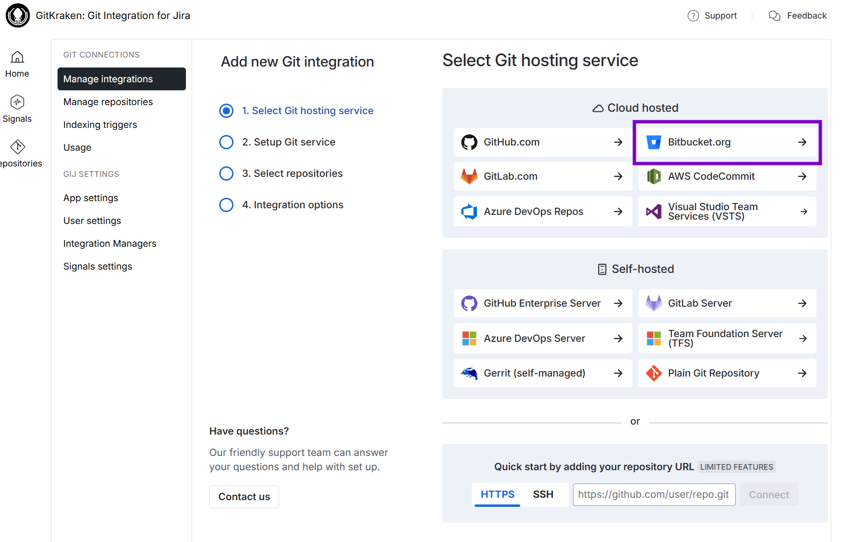The width and height of the screenshot is (846, 542).
Task: Open the Home sidebar icon
Action: pyautogui.click(x=17, y=58)
